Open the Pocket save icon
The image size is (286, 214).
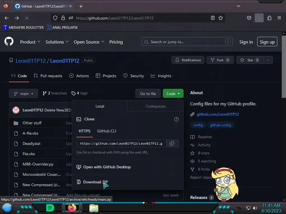pyautogui.click(x=249, y=18)
